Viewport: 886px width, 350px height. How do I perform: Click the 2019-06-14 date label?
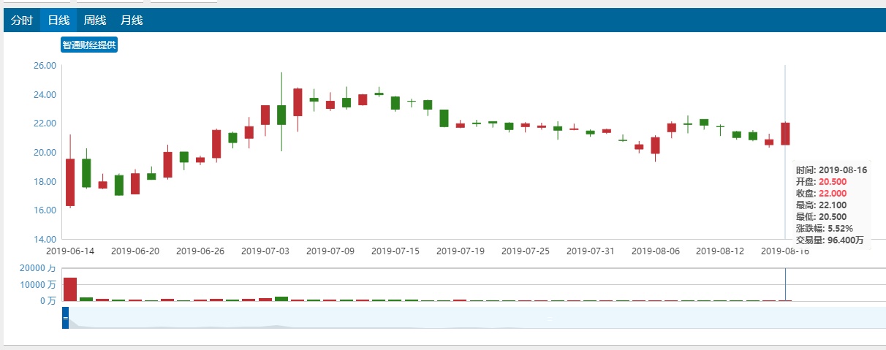(x=70, y=251)
